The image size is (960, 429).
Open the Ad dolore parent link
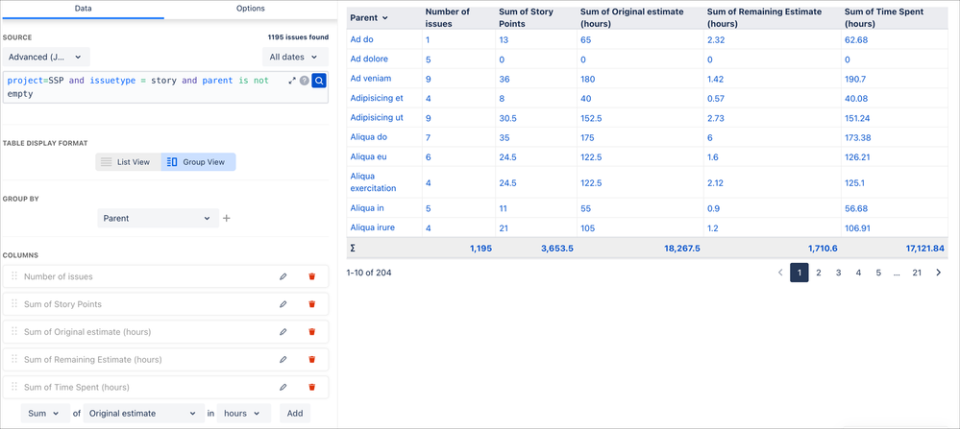coord(369,59)
